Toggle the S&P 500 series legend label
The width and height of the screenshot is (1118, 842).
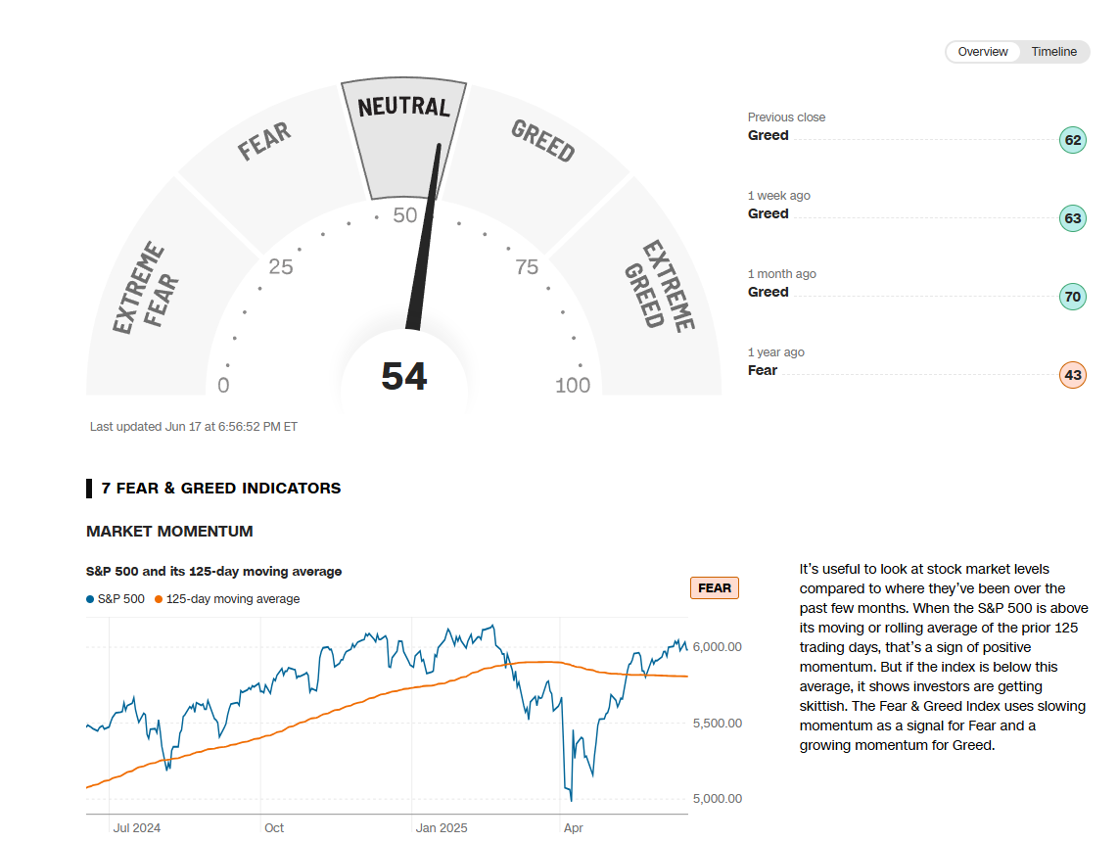120,599
